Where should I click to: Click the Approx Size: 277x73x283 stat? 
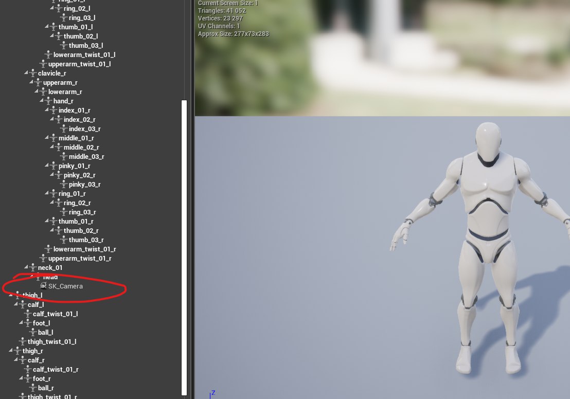tap(234, 34)
